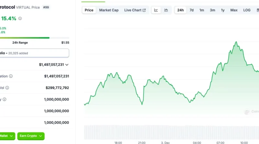259x144 pixels.
Task: Click the portfolio box showing 20,325 added
Action: [x=34, y=53]
